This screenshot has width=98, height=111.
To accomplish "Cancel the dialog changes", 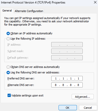I will (88, 108).
